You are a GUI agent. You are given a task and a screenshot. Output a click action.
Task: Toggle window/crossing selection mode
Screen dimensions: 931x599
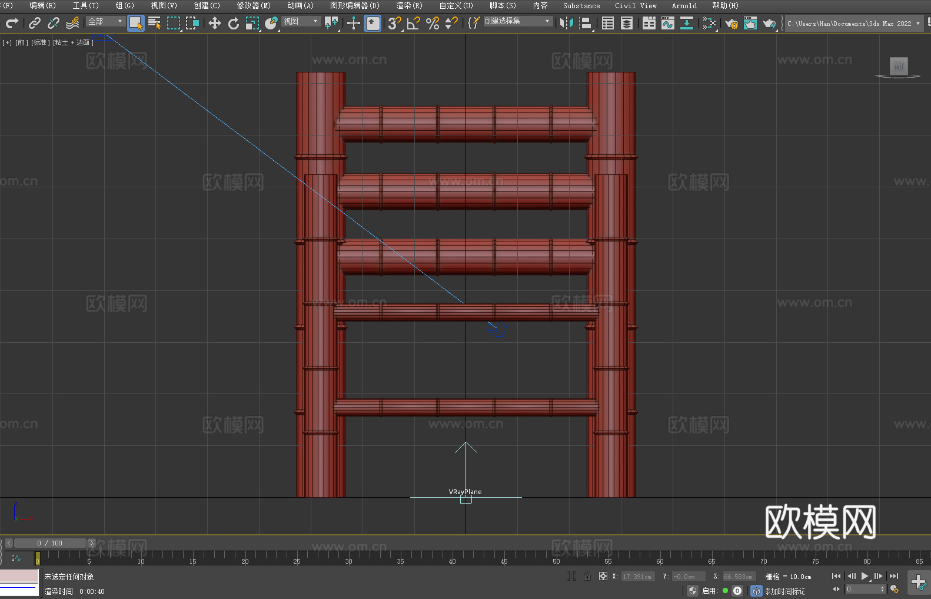(192, 23)
